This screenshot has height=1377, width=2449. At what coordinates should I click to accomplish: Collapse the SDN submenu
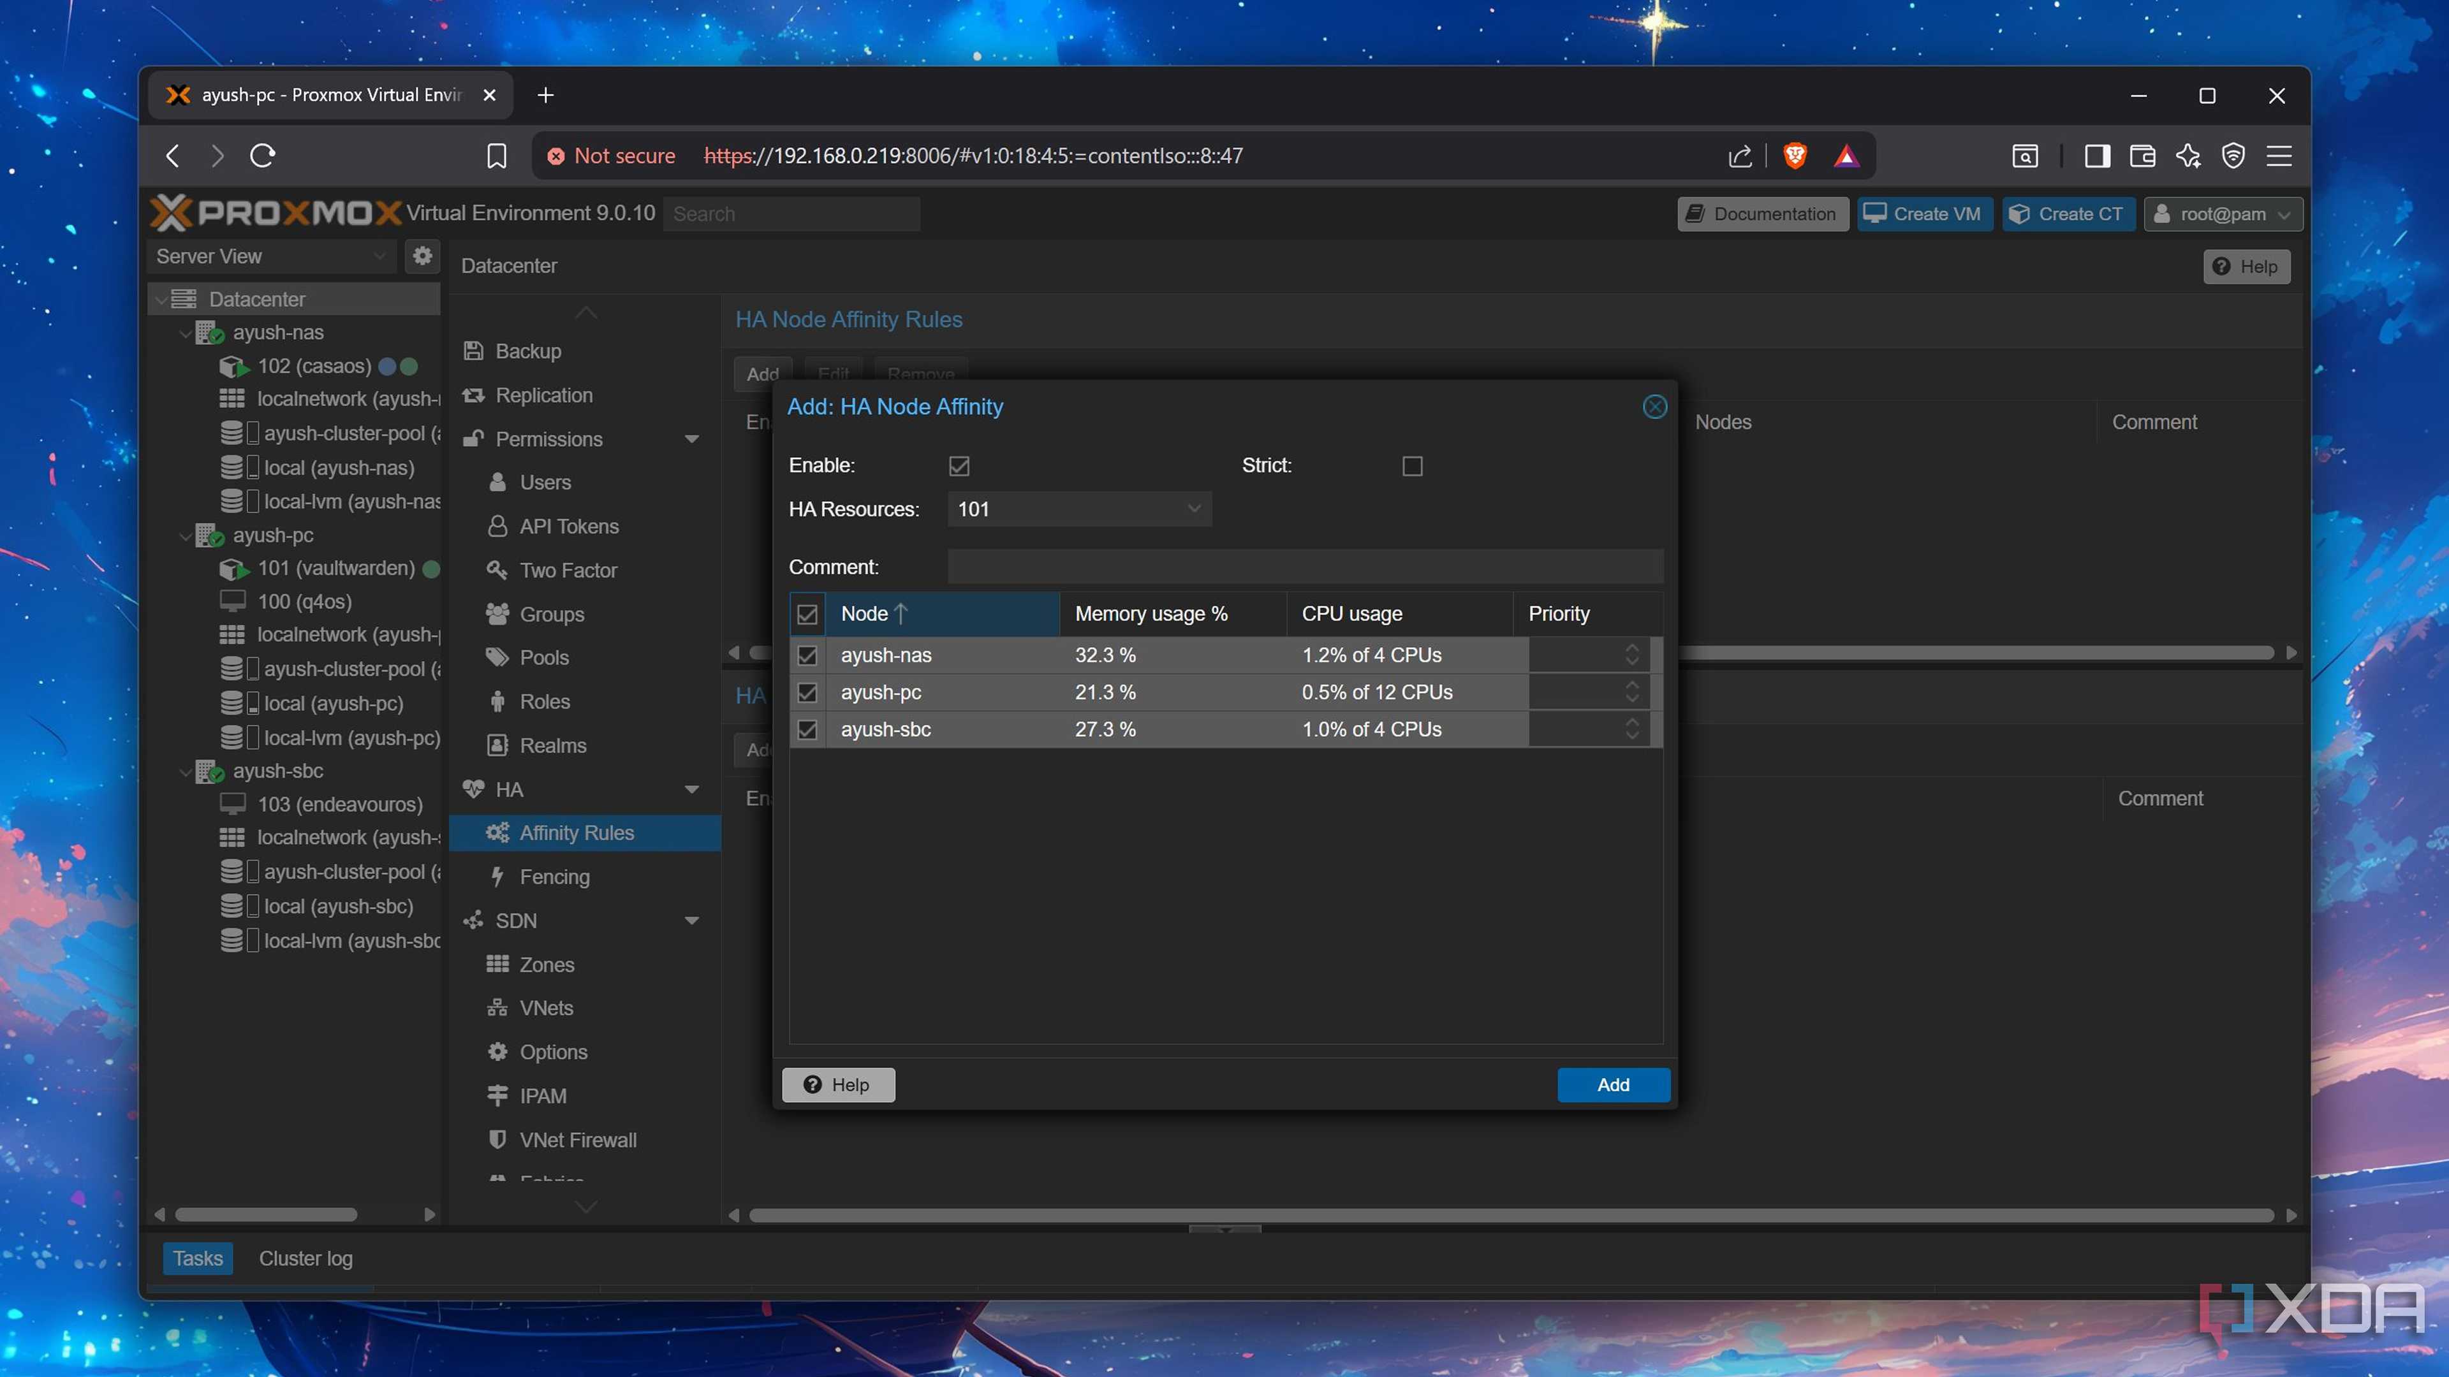692,921
